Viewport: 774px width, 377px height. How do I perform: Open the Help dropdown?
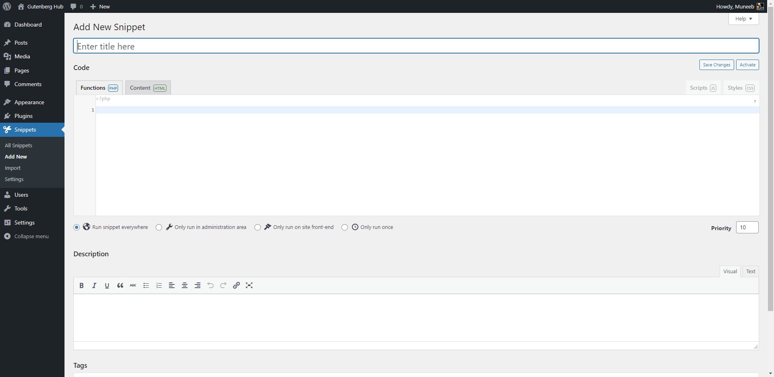[743, 19]
